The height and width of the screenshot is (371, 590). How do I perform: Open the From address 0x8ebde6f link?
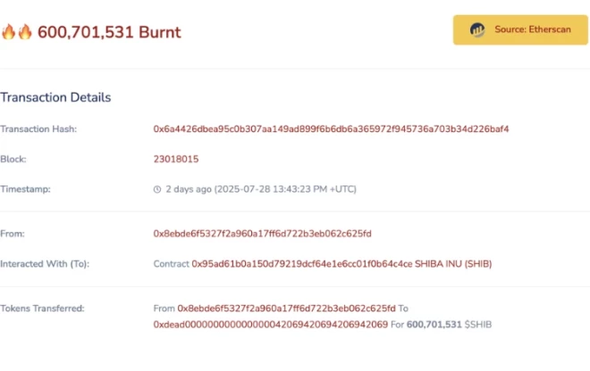(262, 234)
